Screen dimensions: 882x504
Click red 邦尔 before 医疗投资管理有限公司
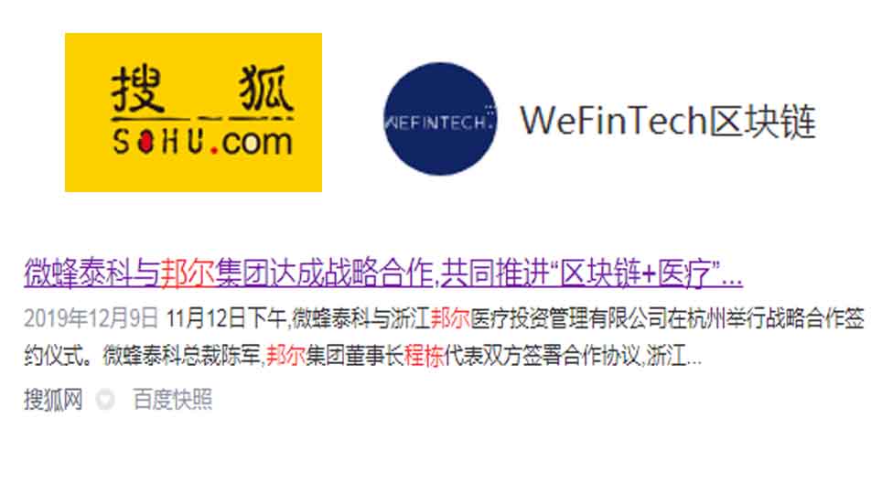(x=450, y=319)
